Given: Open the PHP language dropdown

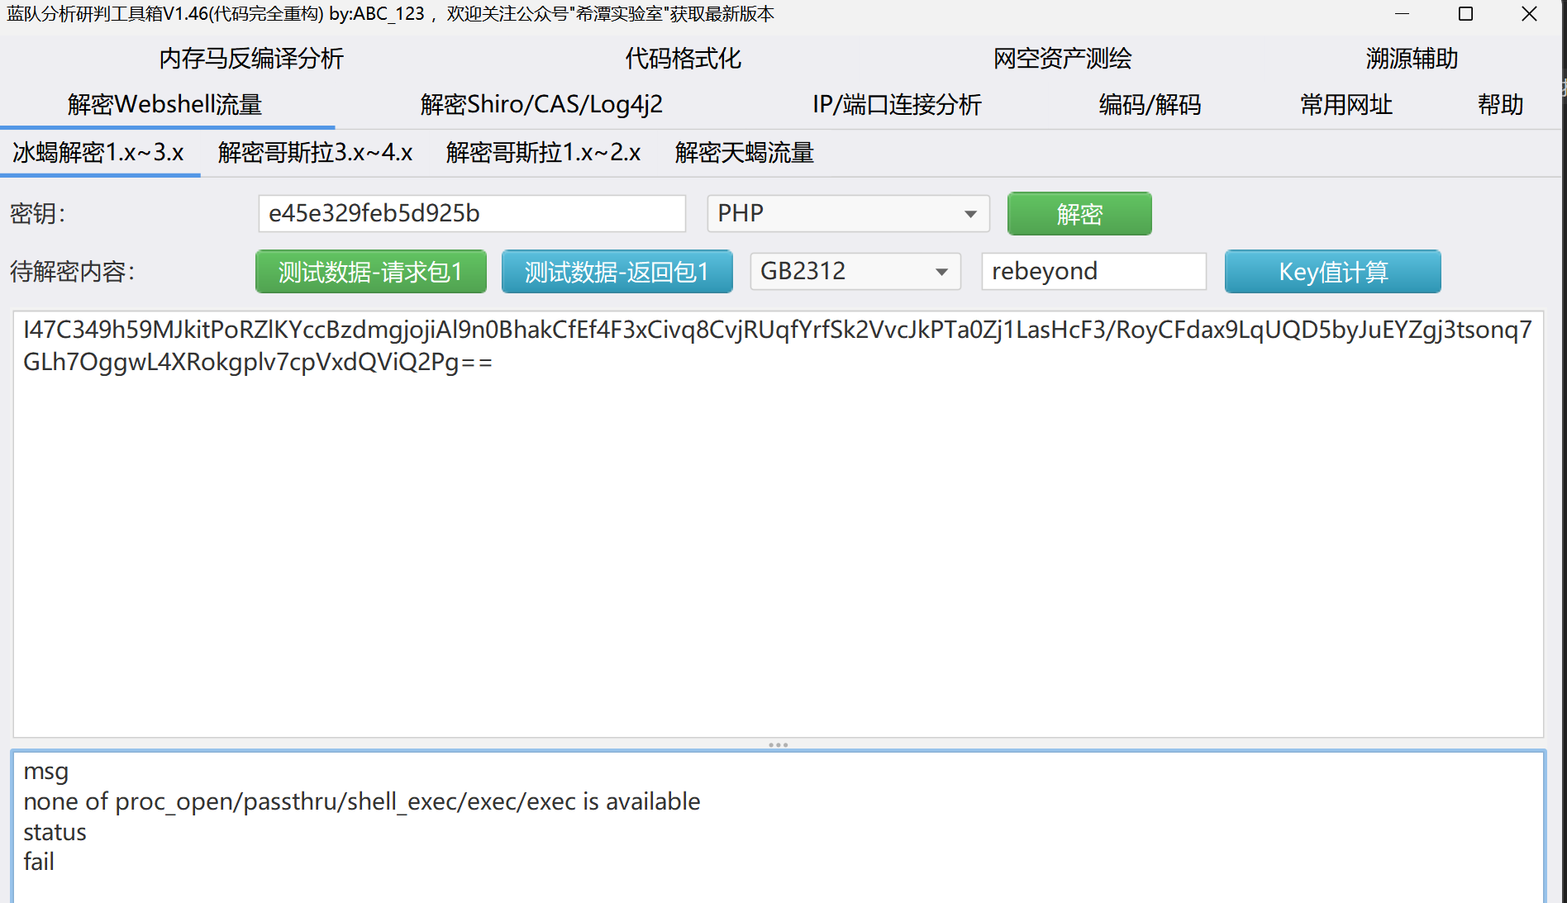Looking at the screenshot, I should point(848,214).
